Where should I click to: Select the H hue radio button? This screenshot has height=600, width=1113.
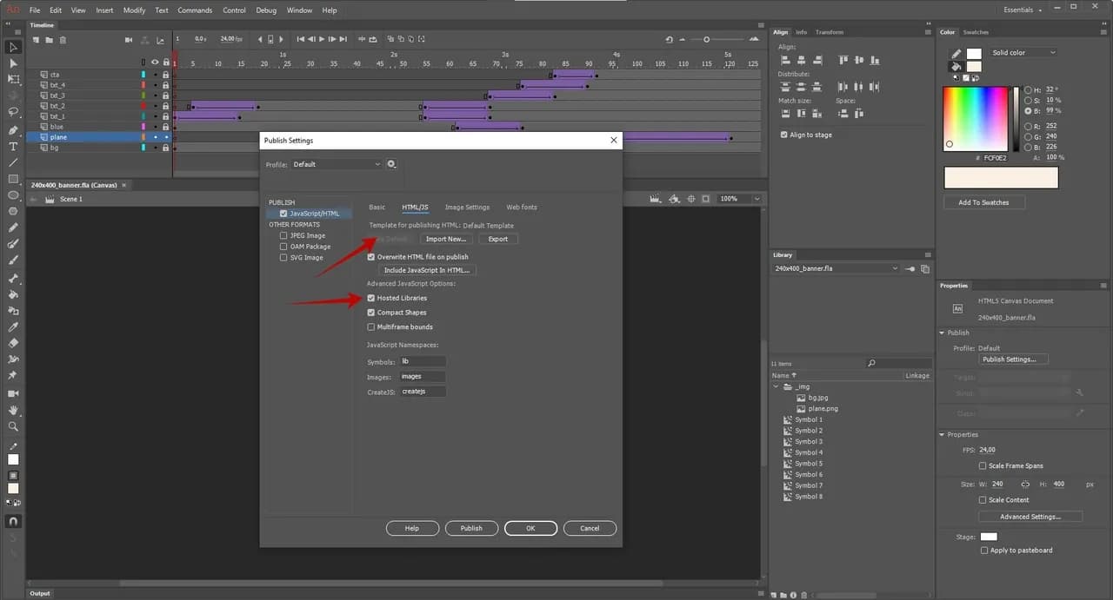pos(1029,89)
